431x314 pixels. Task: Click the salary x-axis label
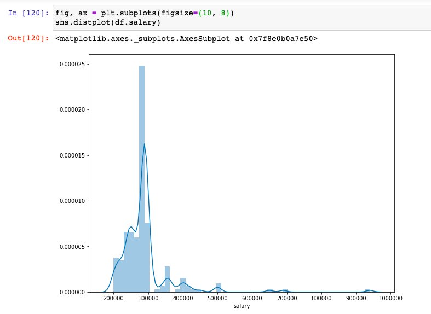[x=242, y=306]
